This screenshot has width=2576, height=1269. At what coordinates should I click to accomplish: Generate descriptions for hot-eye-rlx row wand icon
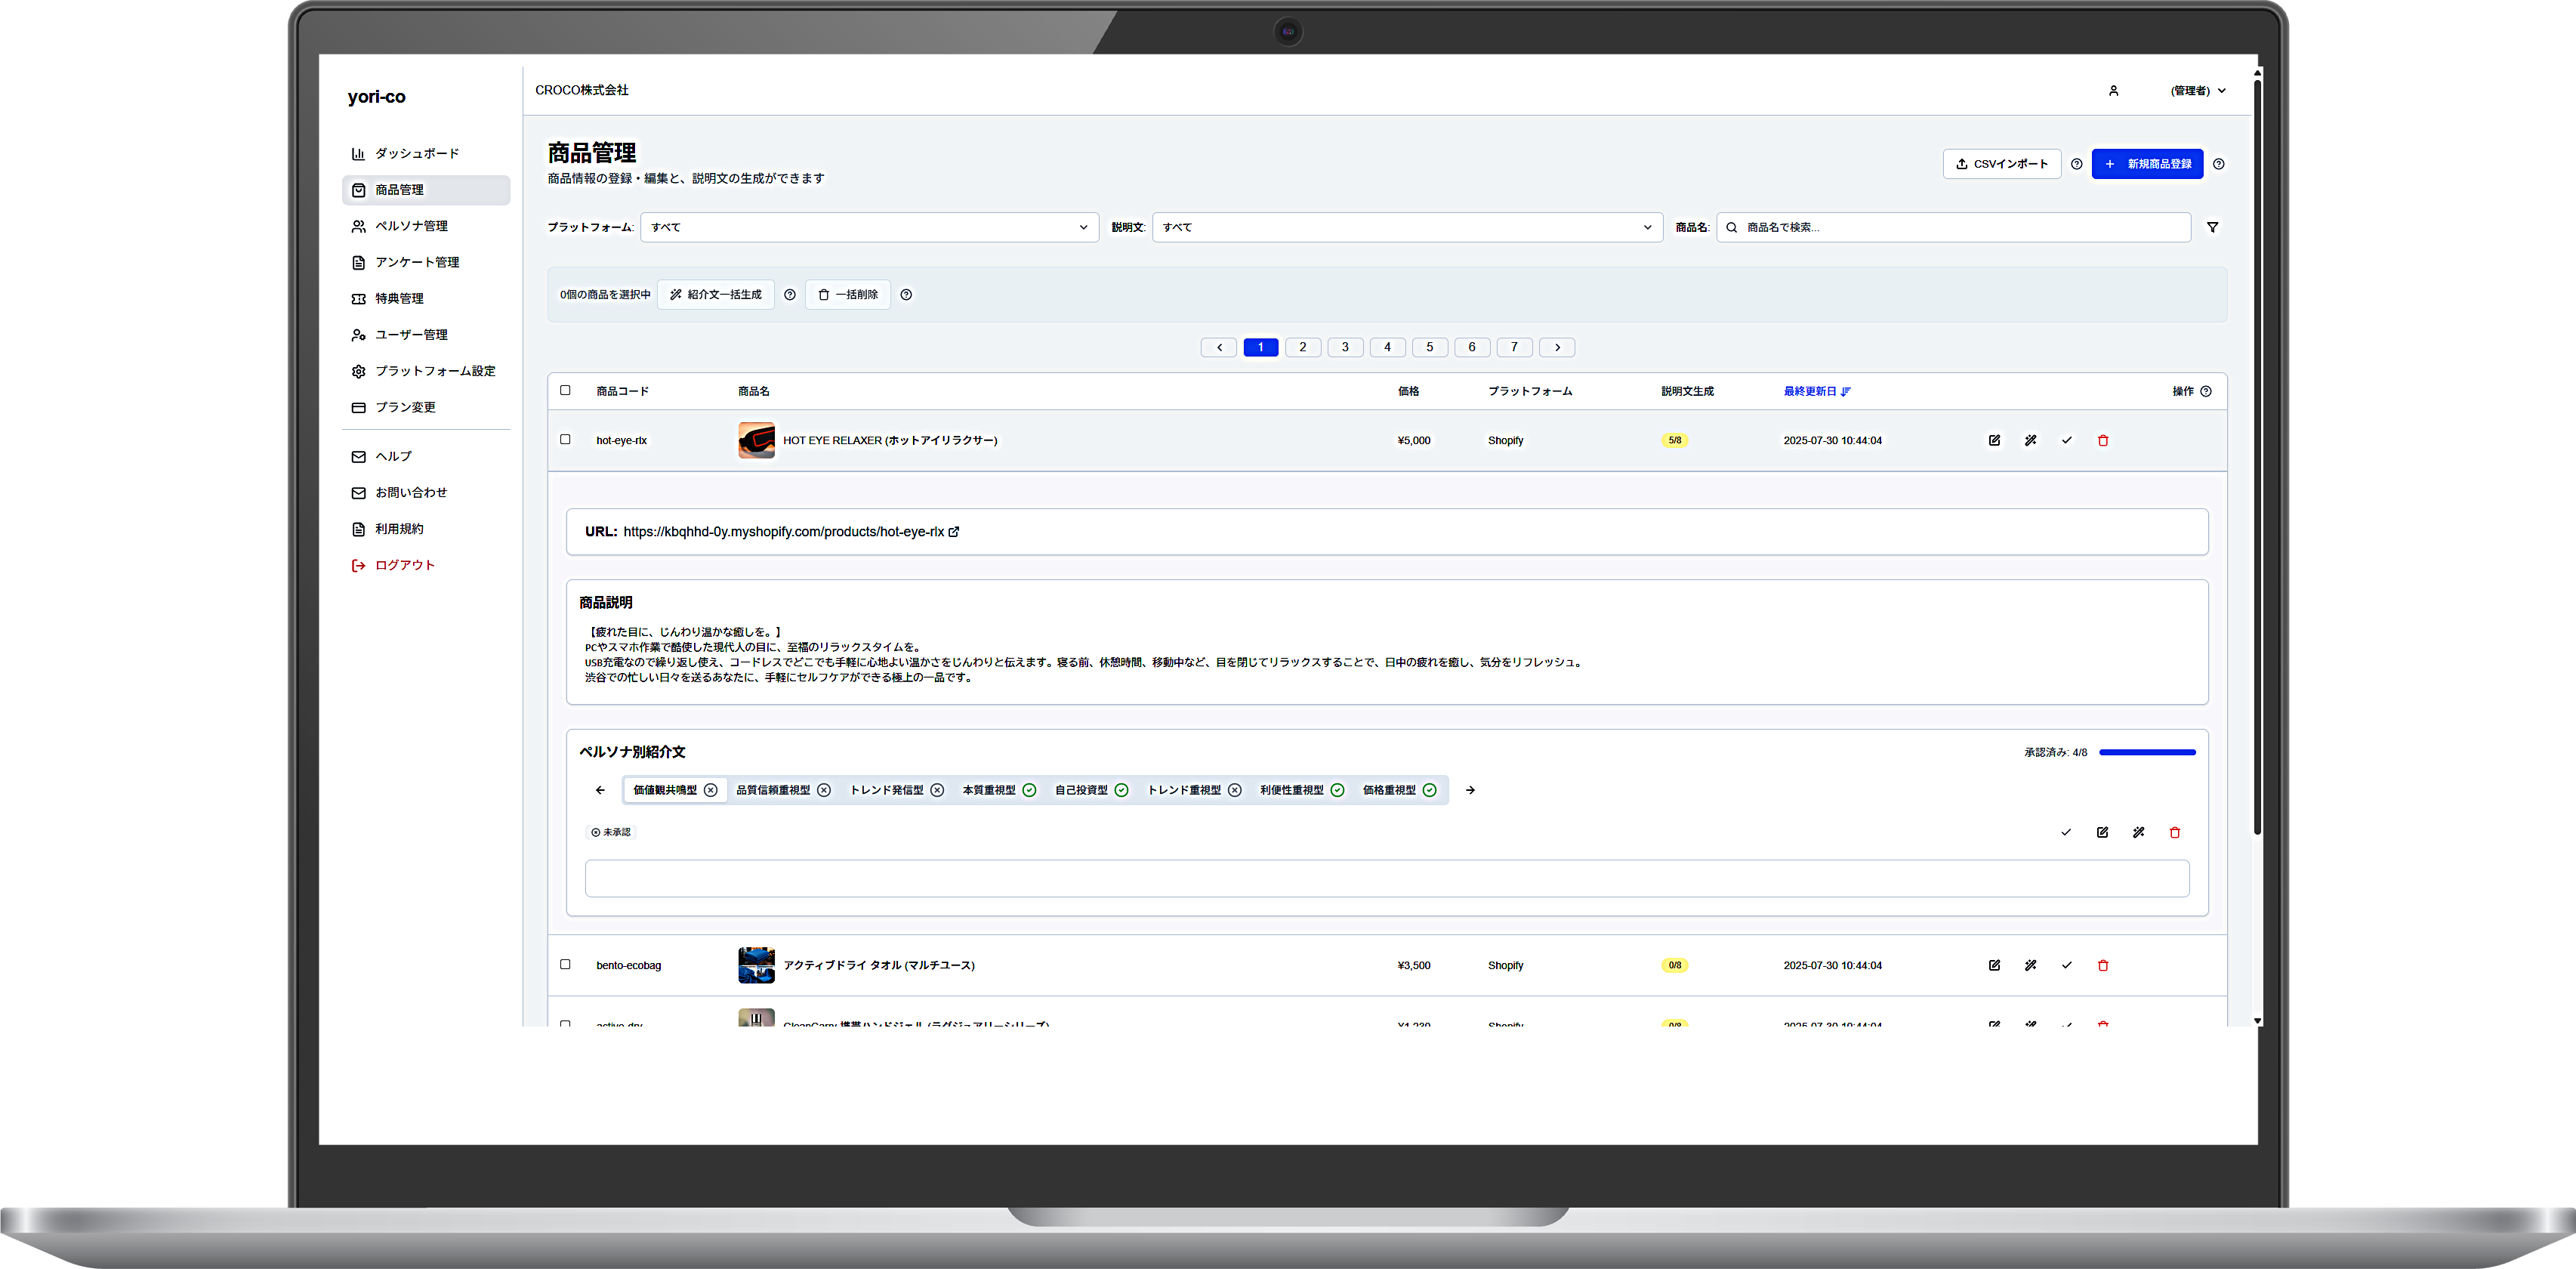[2030, 440]
